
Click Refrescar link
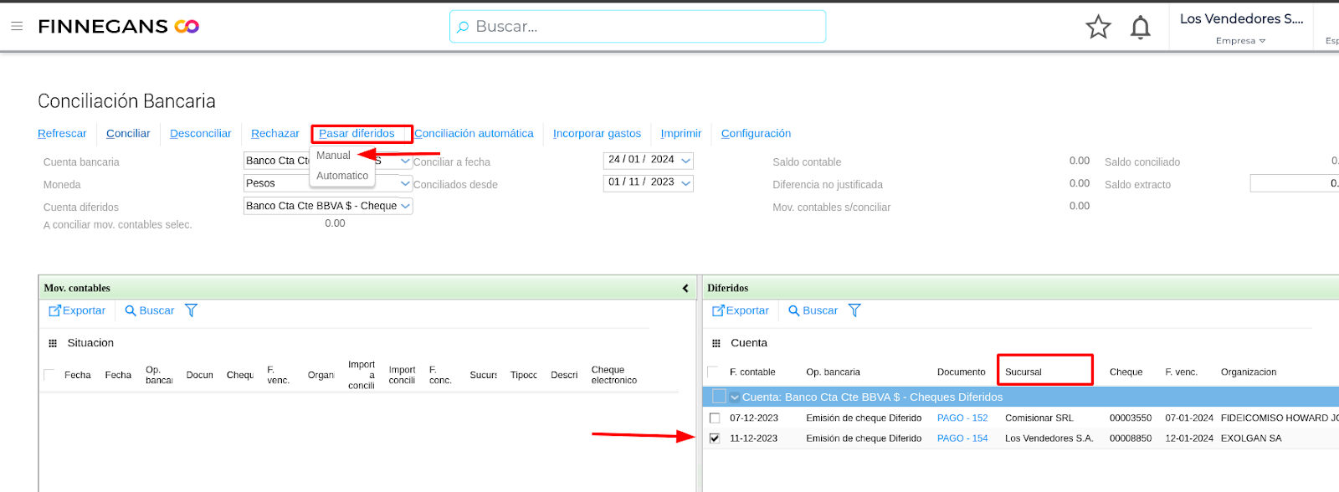click(x=62, y=133)
